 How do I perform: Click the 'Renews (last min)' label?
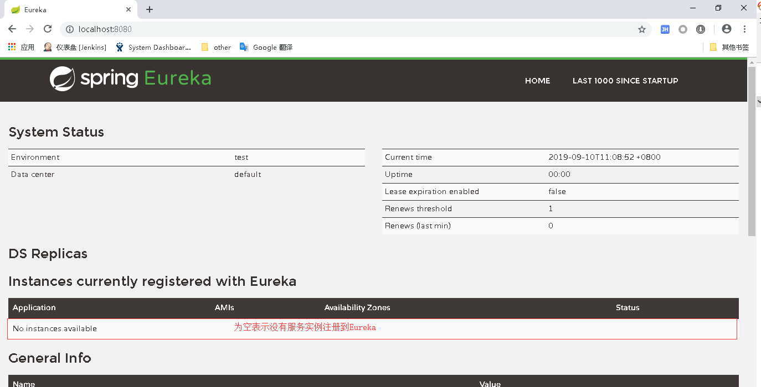tap(418, 226)
